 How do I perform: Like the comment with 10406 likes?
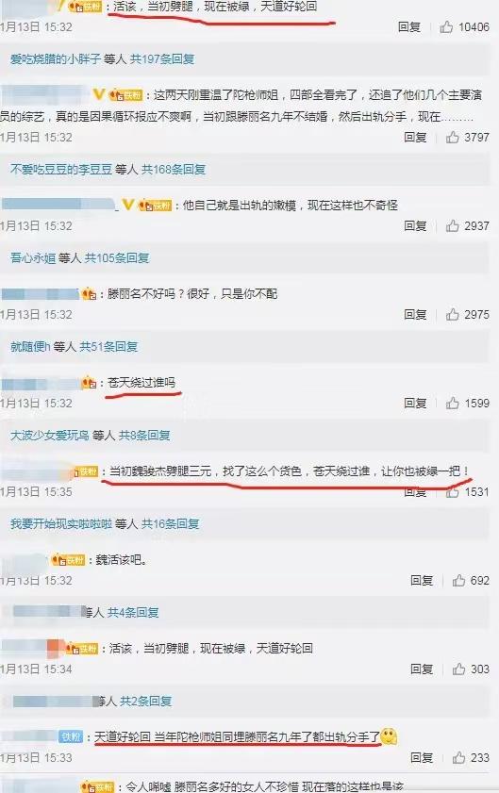[x=446, y=26]
